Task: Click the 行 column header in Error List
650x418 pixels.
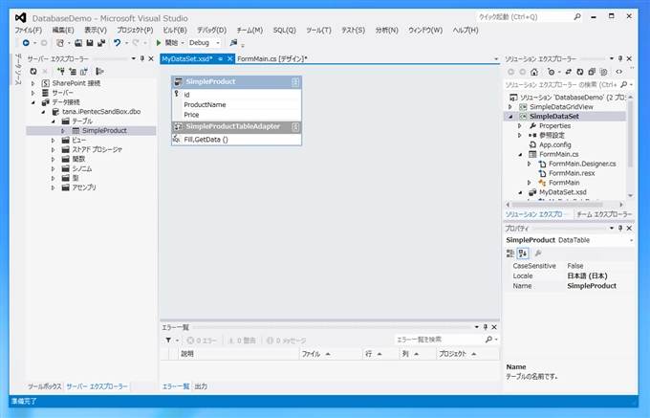Action: point(380,354)
